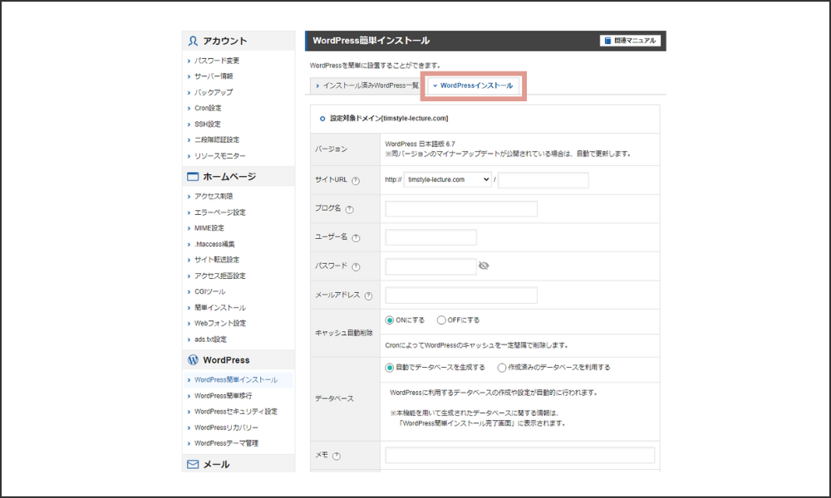Click the メールアドレス input field
Image resolution: width=831 pixels, height=498 pixels.
tap(461, 295)
